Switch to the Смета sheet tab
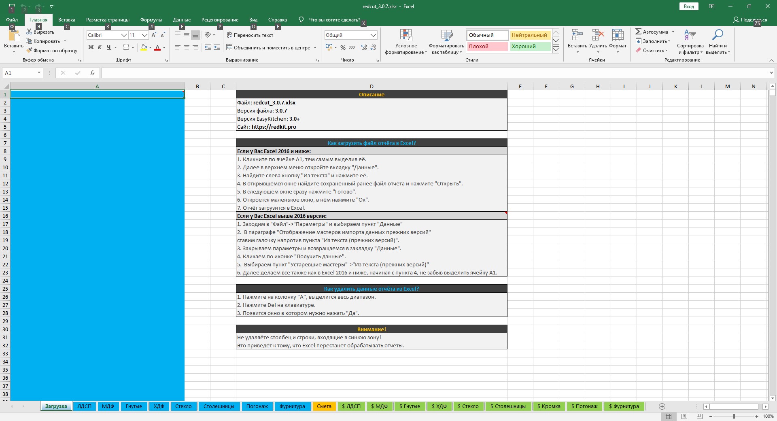Image resolution: width=777 pixels, height=421 pixels. pyautogui.click(x=324, y=406)
